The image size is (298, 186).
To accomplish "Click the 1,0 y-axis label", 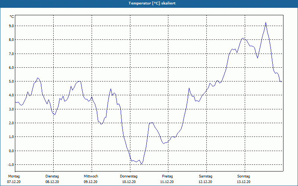I will [x=11, y=137].
